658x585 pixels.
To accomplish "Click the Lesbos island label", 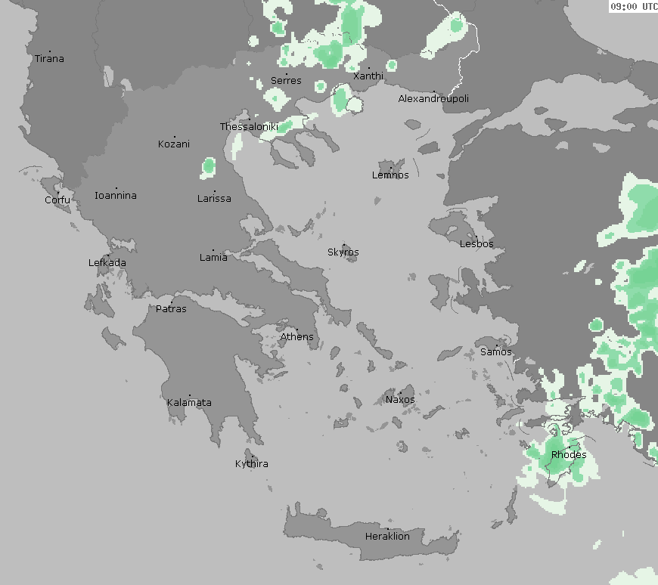I will (476, 244).
